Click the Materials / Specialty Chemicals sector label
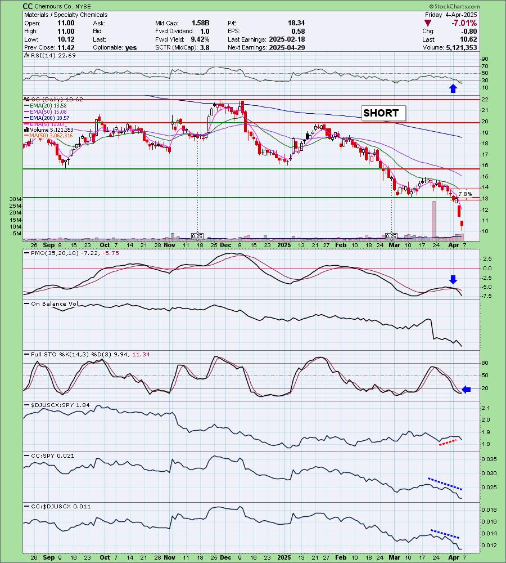 pos(66,15)
